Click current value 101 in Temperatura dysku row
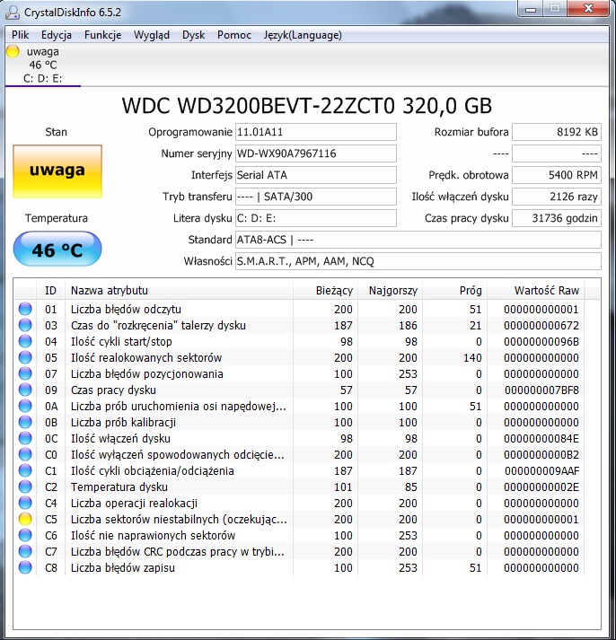Viewport: 616px width, 640px height. click(x=343, y=487)
